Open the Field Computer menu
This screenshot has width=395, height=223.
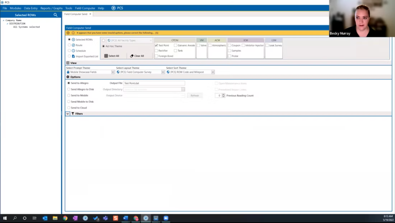click(x=85, y=8)
